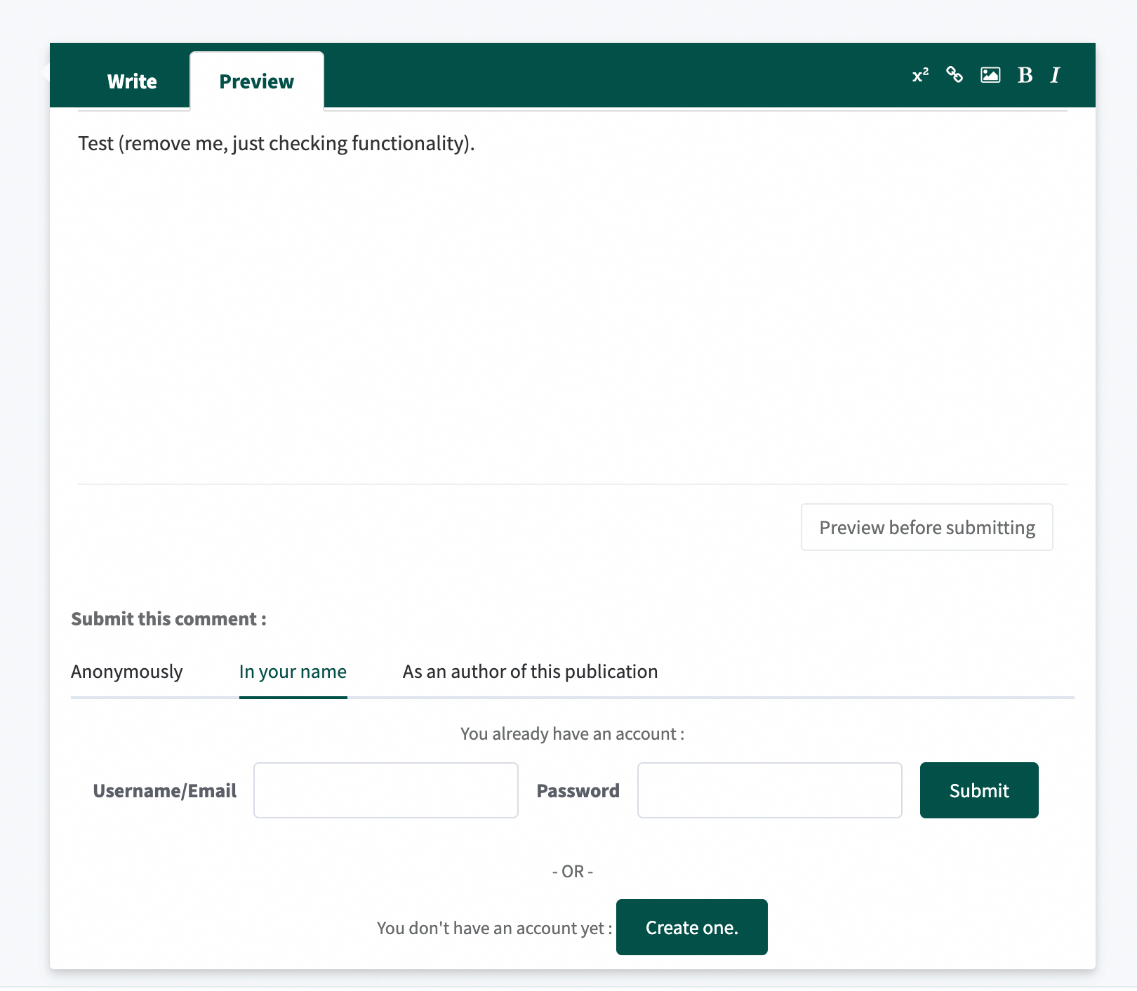The image size is (1137, 991).
Task: Click the 'Username/Email' field label
Action: point(165,791)
